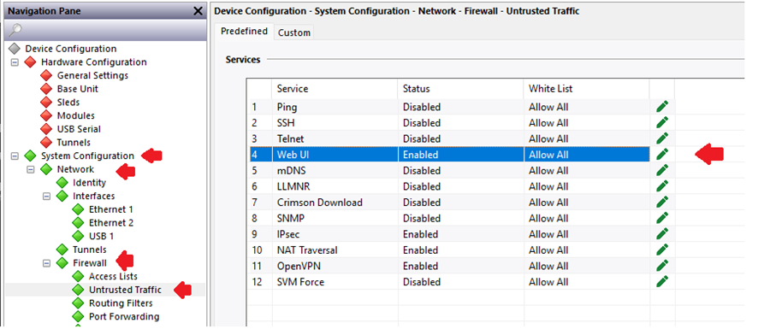Select Port Forwarding in the tree

click(x=124, y=316)
